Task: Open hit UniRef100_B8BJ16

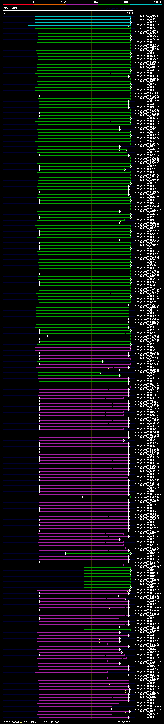Action: click(147, 663)
